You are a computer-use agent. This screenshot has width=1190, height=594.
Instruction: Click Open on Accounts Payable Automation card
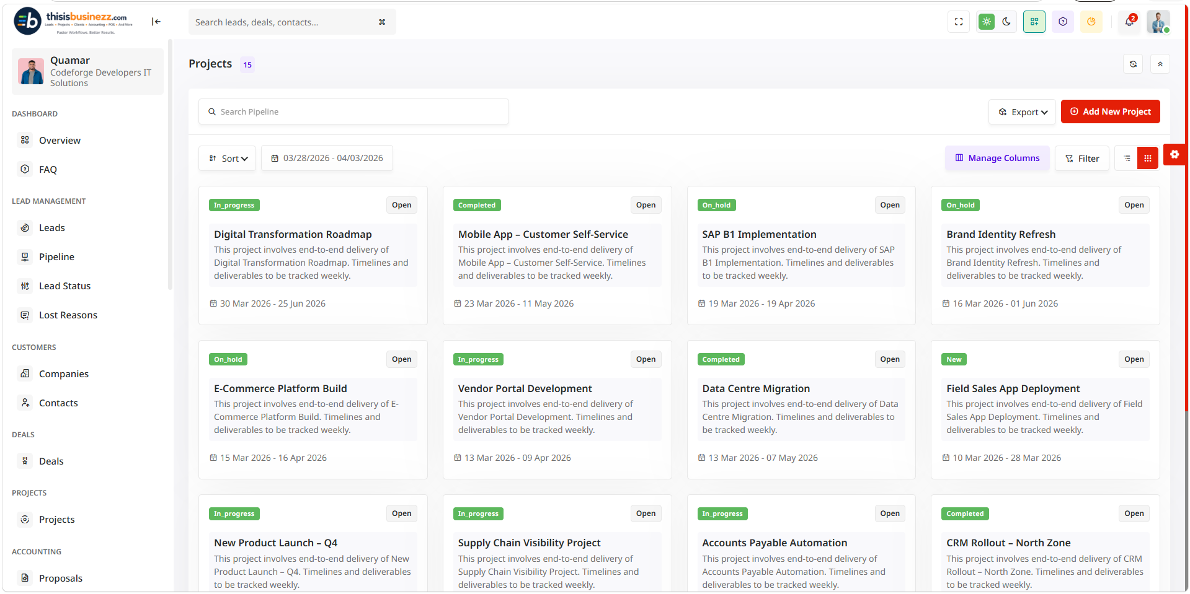click(890, 513)
